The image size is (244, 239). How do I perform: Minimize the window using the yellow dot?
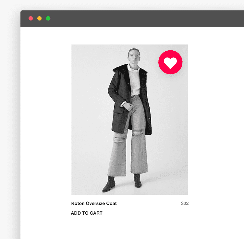(39, 19)
